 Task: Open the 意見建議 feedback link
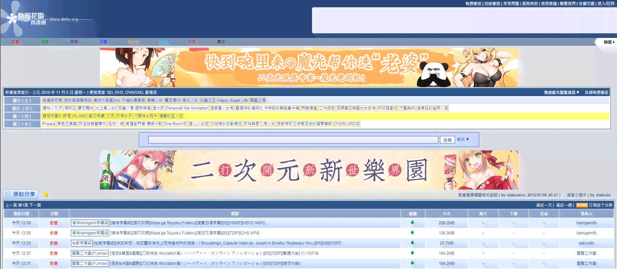(x=549, y=4)
